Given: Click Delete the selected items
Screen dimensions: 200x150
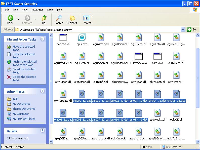Looking at the screenshot, I should pyautogui.click(x=24, y=78).
